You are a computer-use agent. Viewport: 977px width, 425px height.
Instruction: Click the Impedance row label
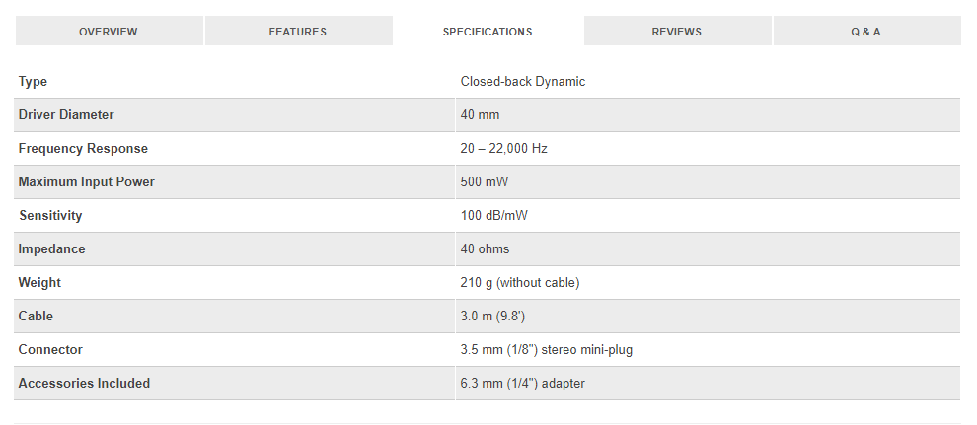(51, 249)
